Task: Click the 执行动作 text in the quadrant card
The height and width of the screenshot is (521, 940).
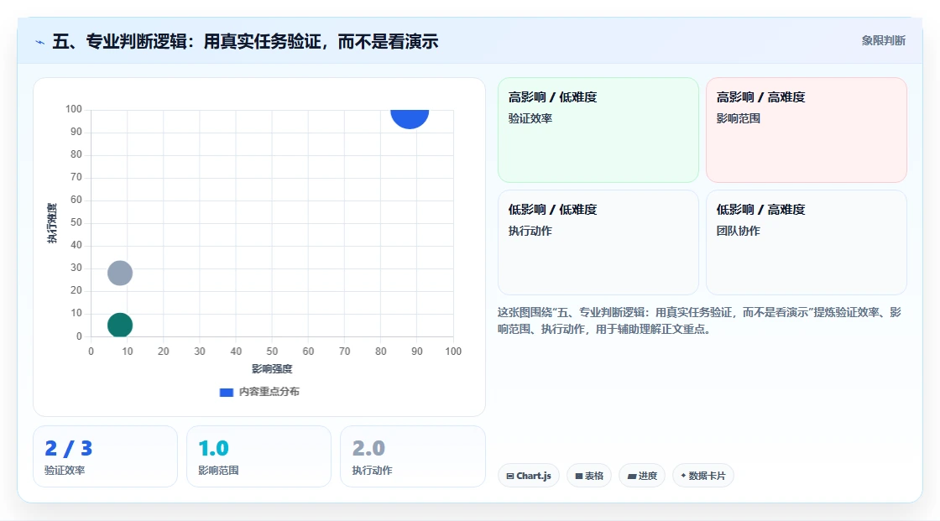Action: (x=530, y=231)
